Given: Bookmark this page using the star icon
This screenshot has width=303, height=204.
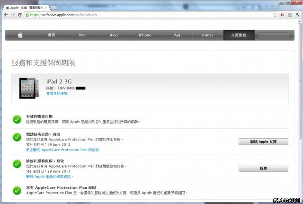Looking at the screenshot, I should [275, 15].
